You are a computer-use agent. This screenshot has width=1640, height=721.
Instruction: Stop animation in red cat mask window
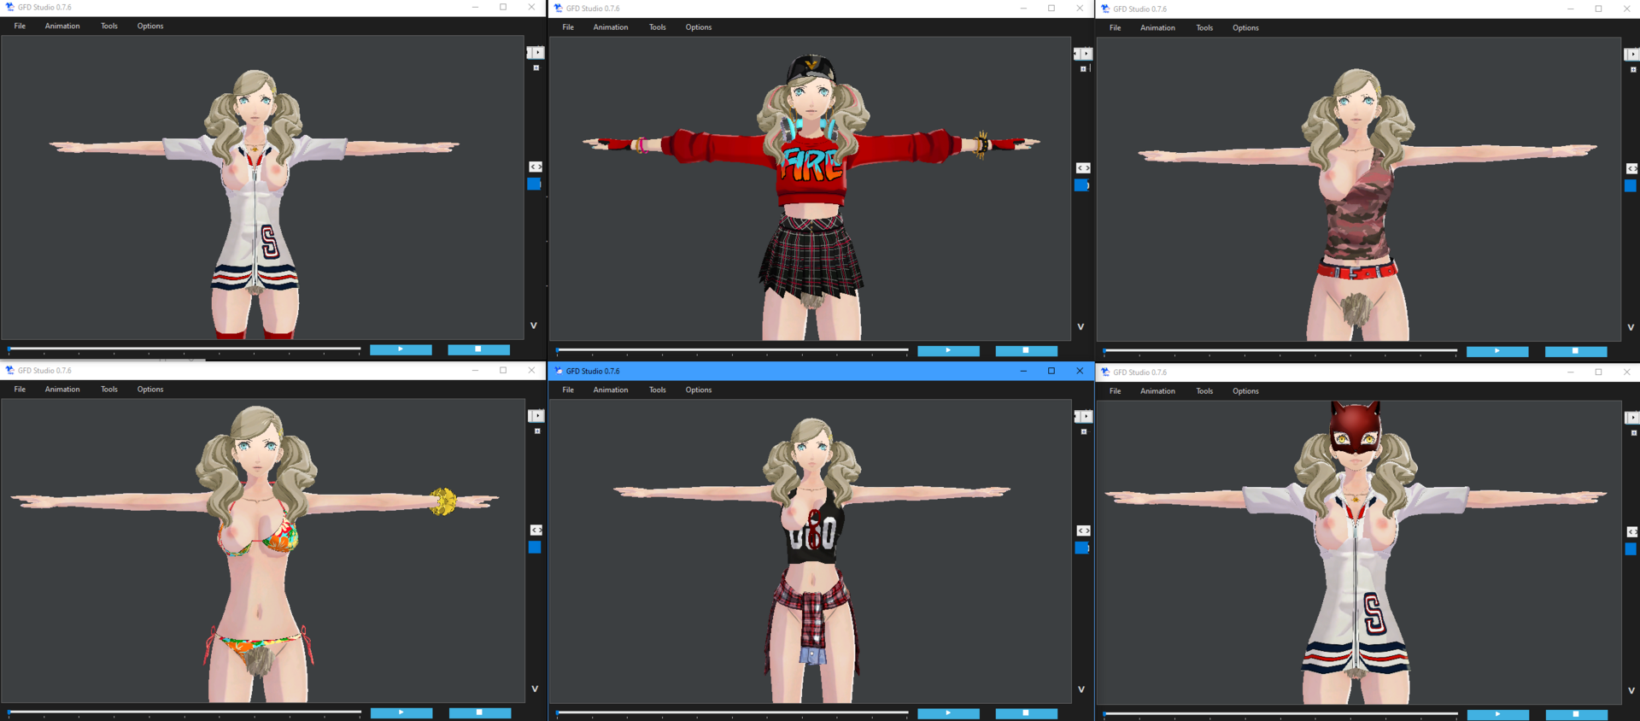point(1577,714)
